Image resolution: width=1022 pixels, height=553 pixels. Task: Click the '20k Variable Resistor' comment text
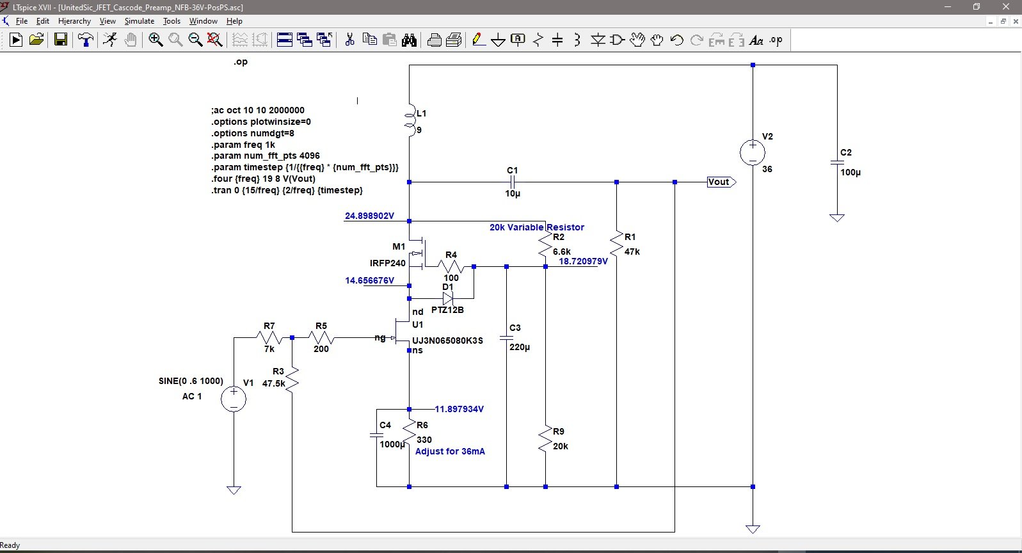[537, 227]
